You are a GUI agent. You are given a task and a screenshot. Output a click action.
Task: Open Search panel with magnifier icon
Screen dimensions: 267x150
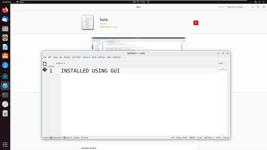click(x=68, y=138)
